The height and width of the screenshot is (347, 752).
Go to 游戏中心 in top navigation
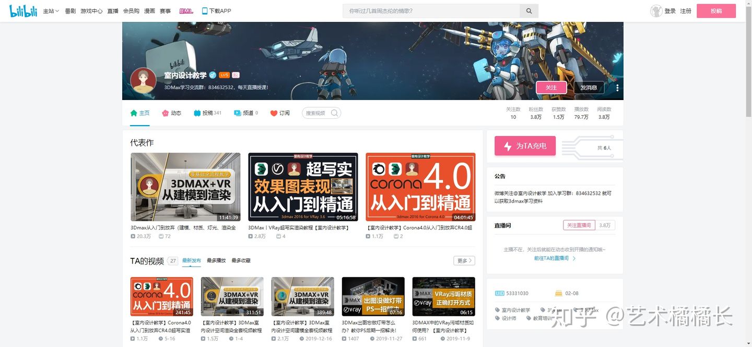point(91,11)
